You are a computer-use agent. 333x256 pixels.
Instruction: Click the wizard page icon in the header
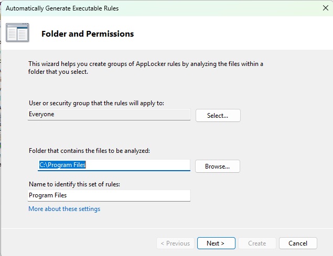point(18,34)
